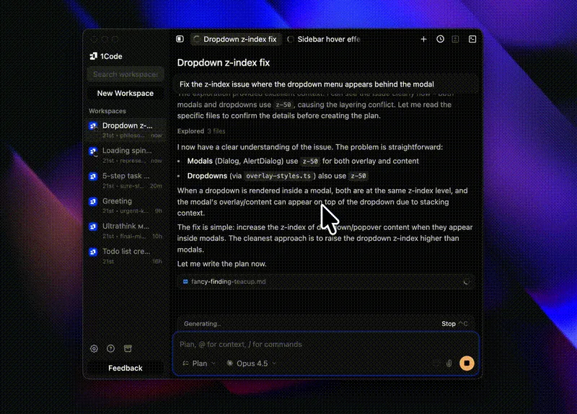Click the Plan prompt input field
The image size is (577, 414).
click(x=326, y=345)
